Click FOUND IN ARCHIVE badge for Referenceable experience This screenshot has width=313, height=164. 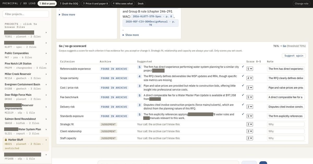[114, 69]
